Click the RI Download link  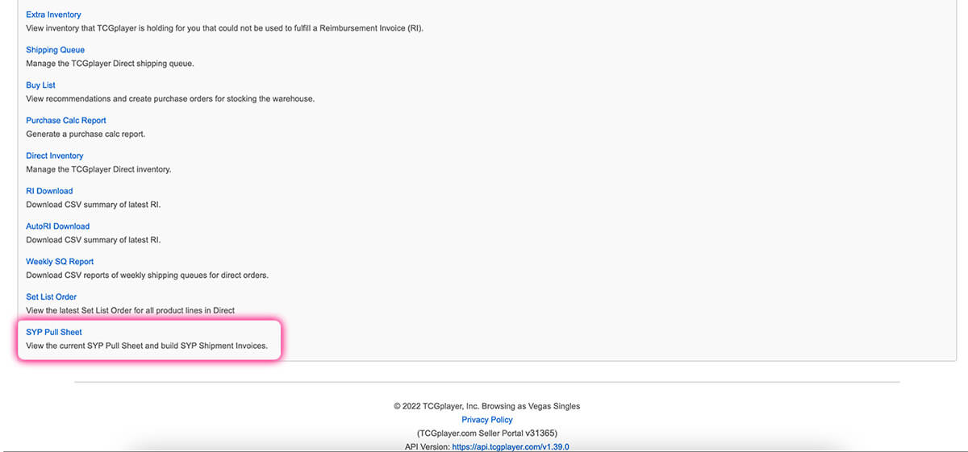click(49, 191)
